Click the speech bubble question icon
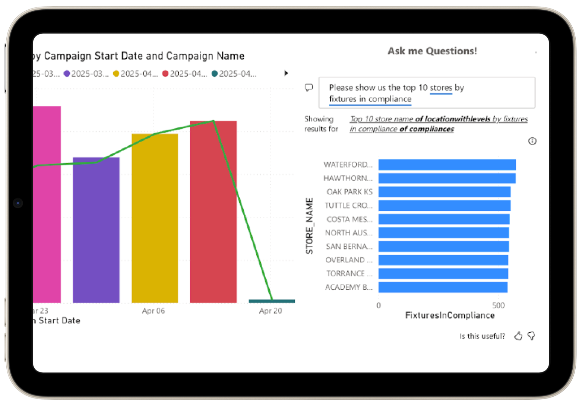This screenshot has height=406, width=582. 309,88
